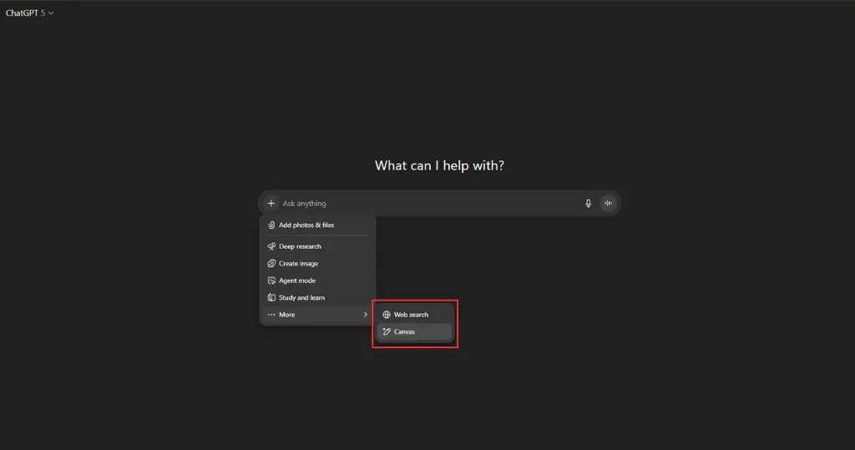This screenshot has width=855, height=450.
Task: Expand the More submenu chevron arrow
Action: point(366,315)
